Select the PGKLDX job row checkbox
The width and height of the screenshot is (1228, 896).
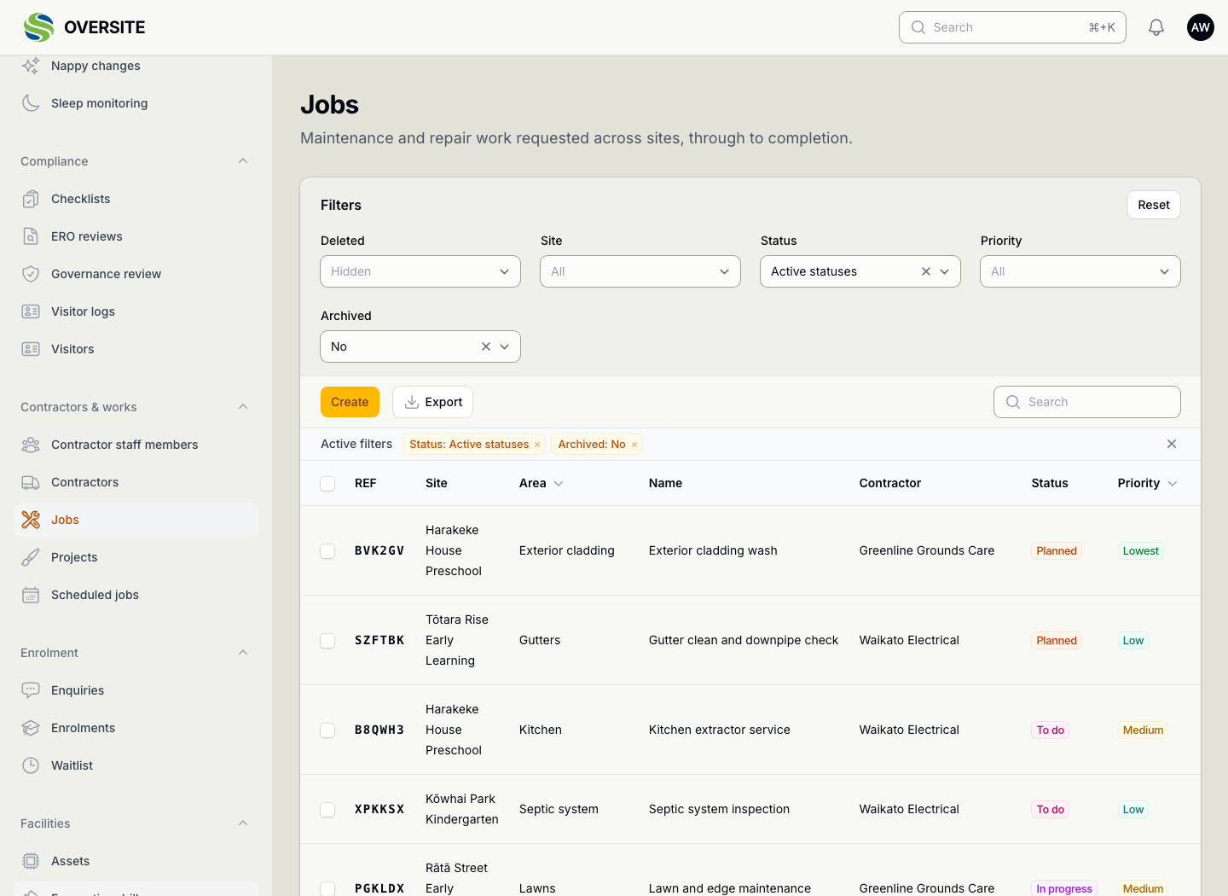point(327,888)
